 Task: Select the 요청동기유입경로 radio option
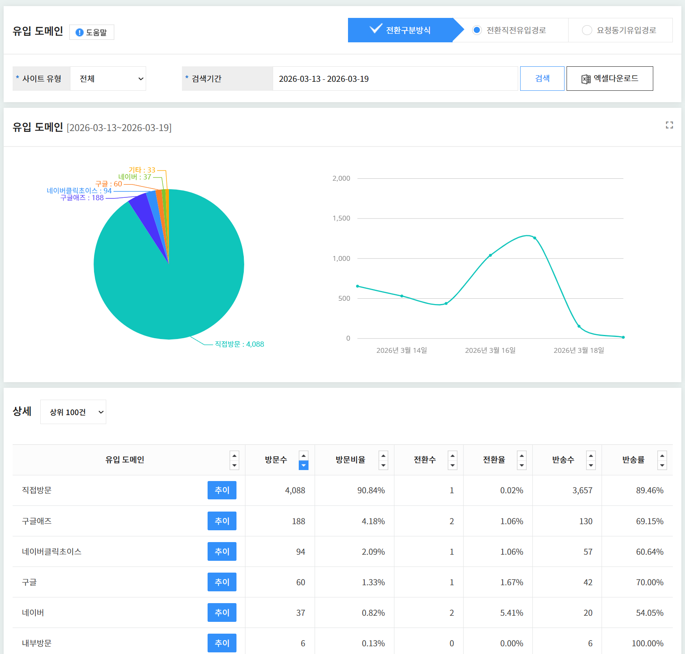587,30
